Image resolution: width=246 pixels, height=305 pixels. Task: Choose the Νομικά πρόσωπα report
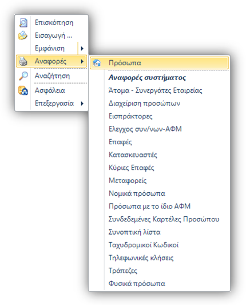click(137, 193)
